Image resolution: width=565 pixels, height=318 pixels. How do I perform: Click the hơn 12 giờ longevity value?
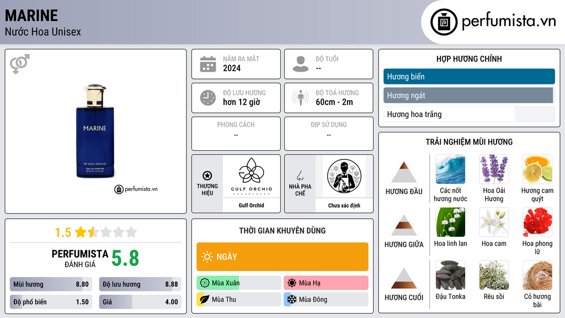[242, 102]
